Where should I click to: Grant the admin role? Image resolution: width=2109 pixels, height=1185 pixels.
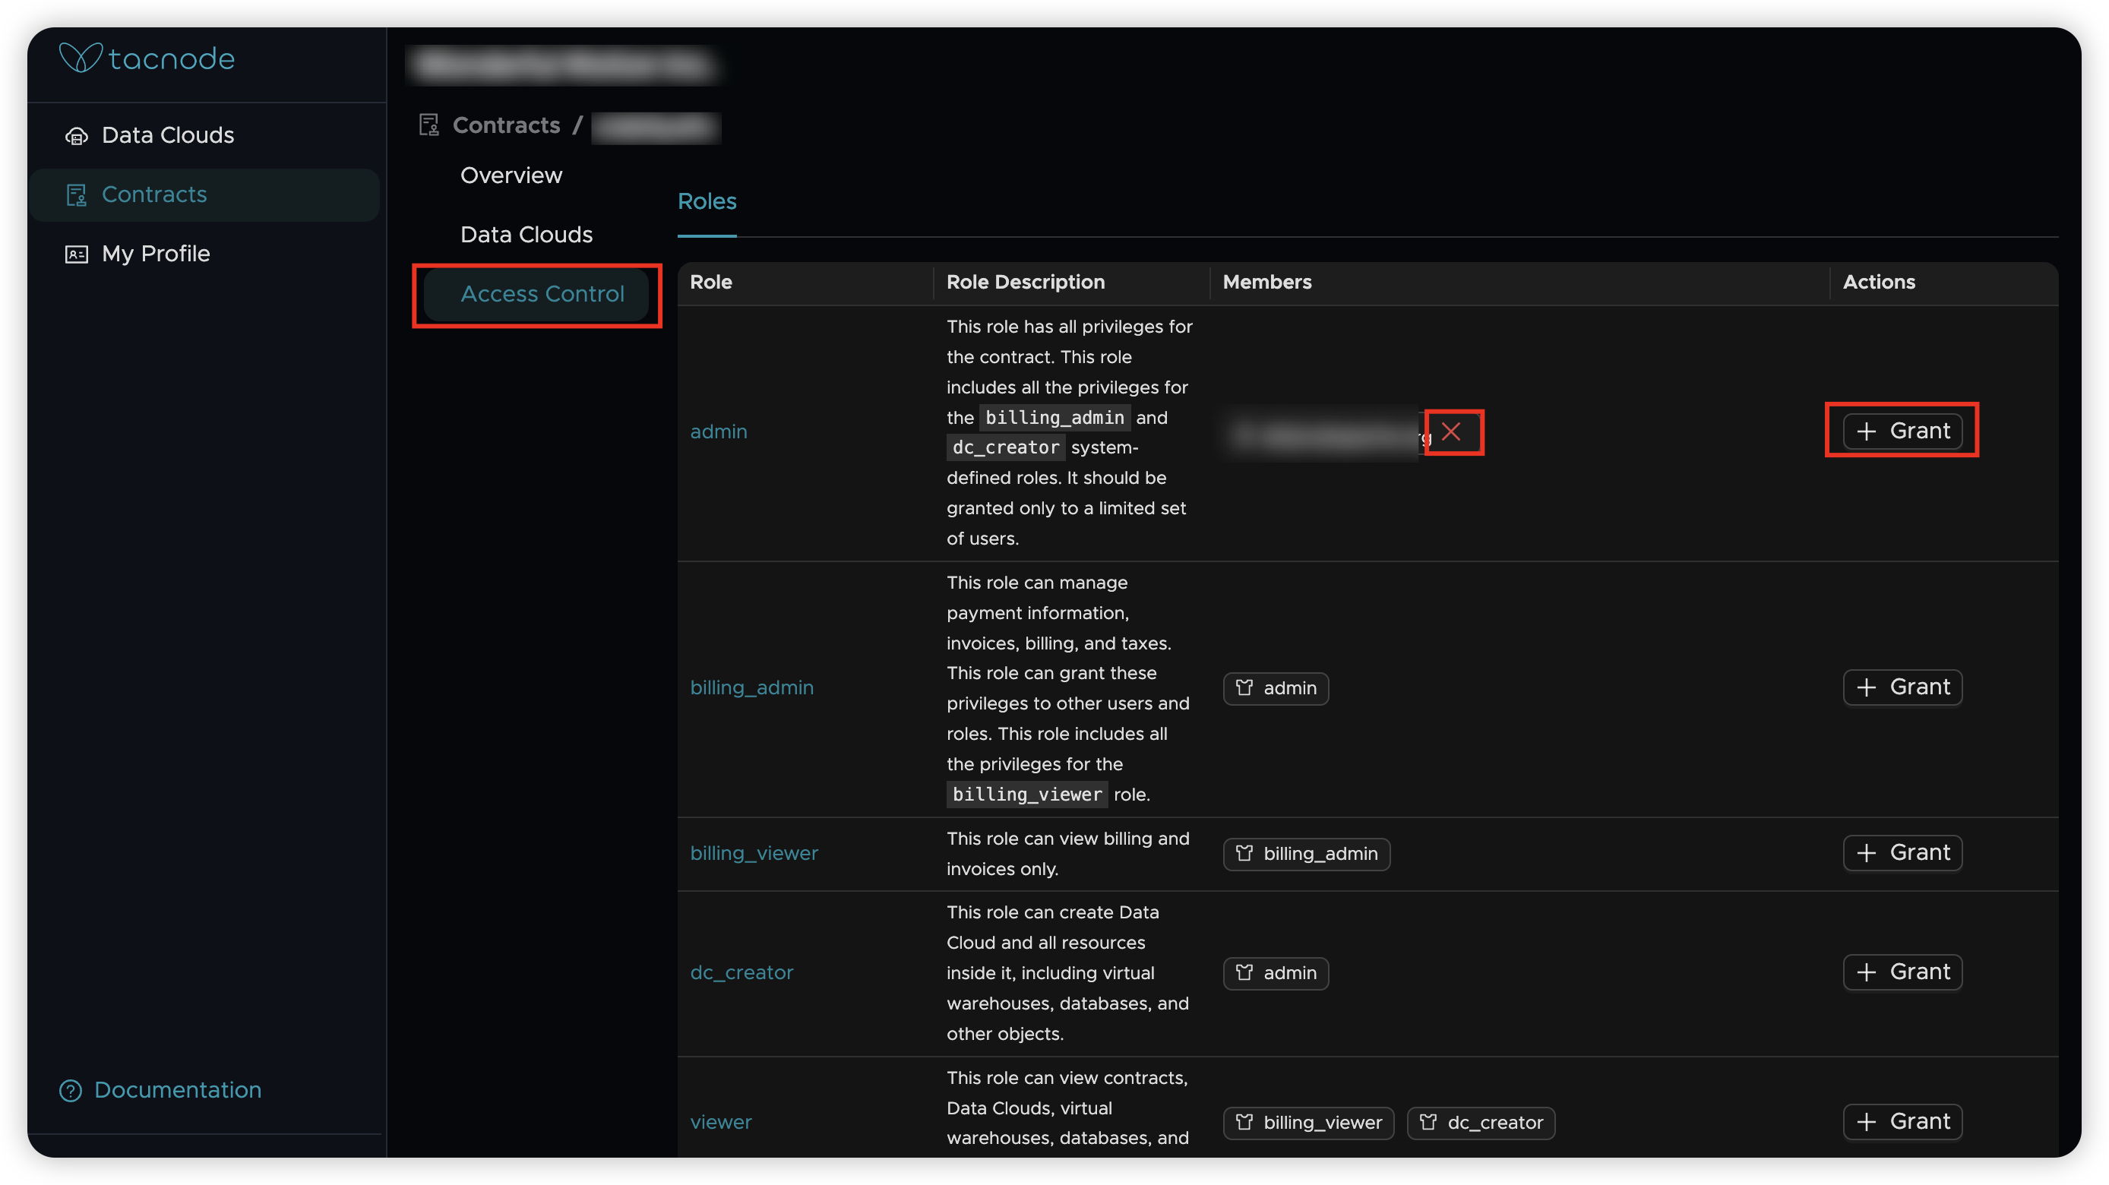tap(1902, 431)
